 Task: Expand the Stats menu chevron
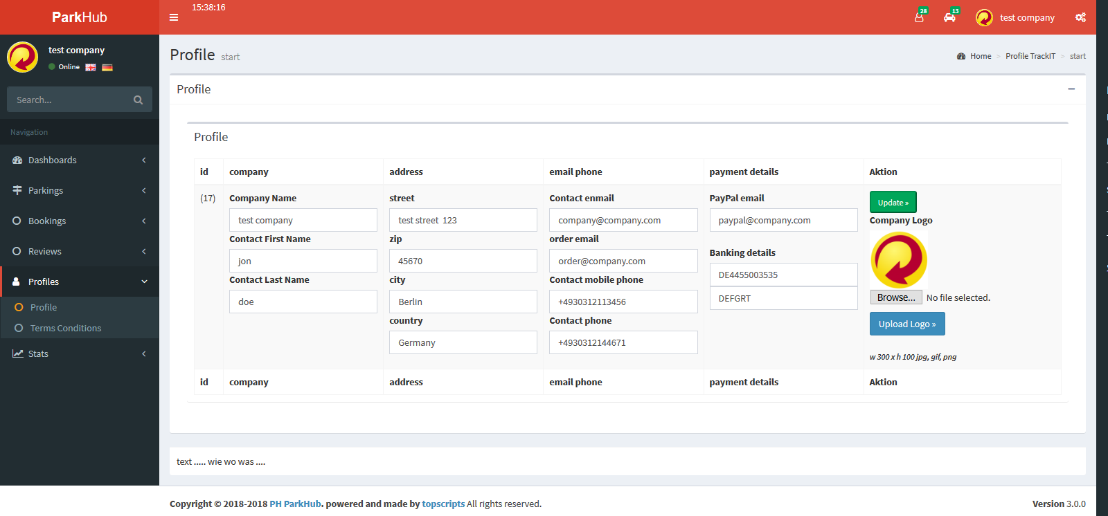click(144, 353)
